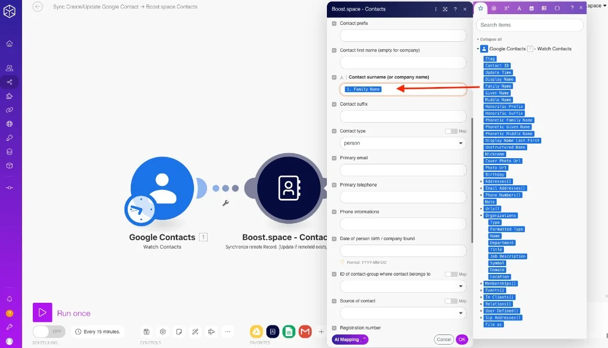
Task: Add a favorite with the plus icon
Action: 321,332
